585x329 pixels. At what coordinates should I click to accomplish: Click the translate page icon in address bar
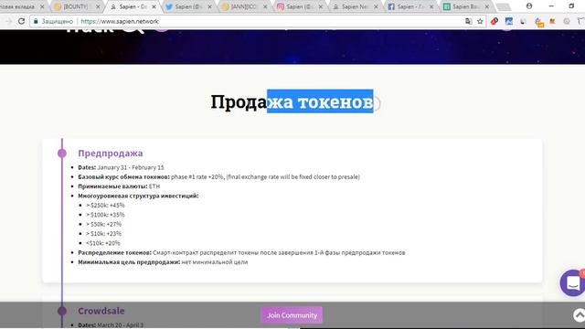(468, 21)
